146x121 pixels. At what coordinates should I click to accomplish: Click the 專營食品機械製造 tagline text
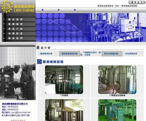pos(117,6)
